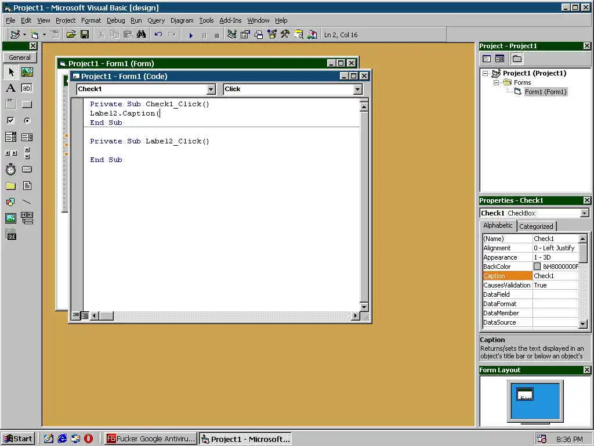
Task: Select the CheckBox tool in toolbox
Action: tap(11, 121)
